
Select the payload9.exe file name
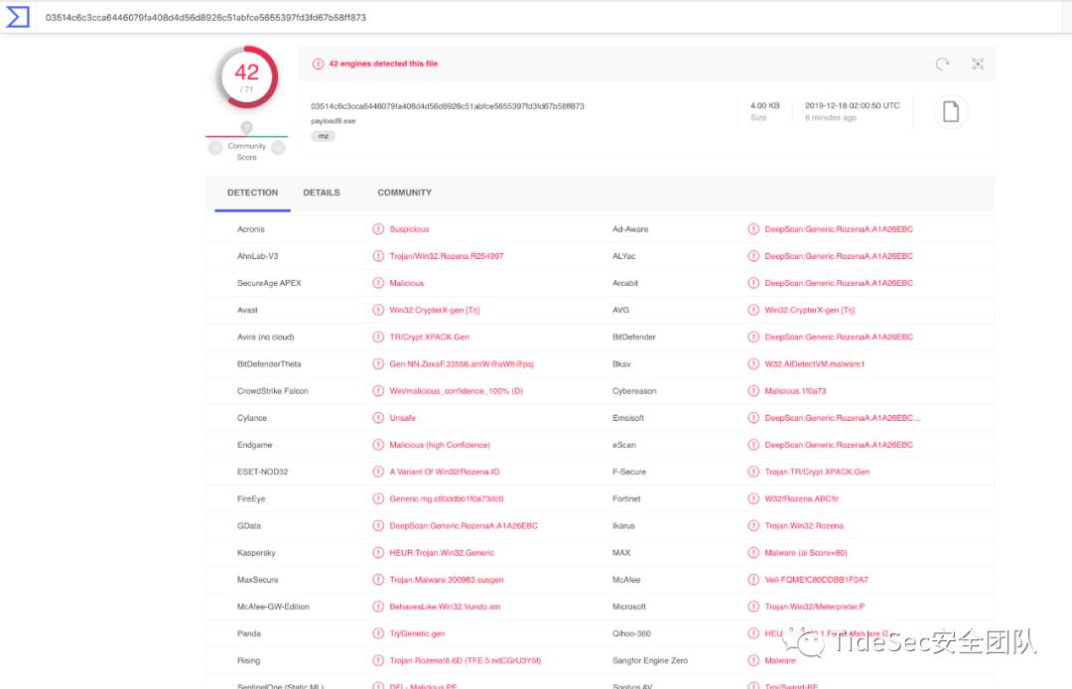pyautogui.click(x=333, y=121)
